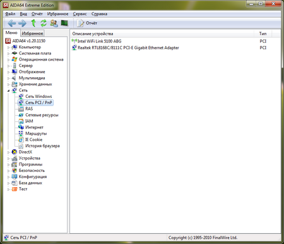The image size is (284, 244).
Task: Select Realtek RTL8168C/8111C Gigabit Ethernet Adapter row
Action: coord(175,47)
